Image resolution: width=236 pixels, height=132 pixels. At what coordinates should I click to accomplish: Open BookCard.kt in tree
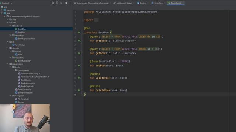point(26,80)
